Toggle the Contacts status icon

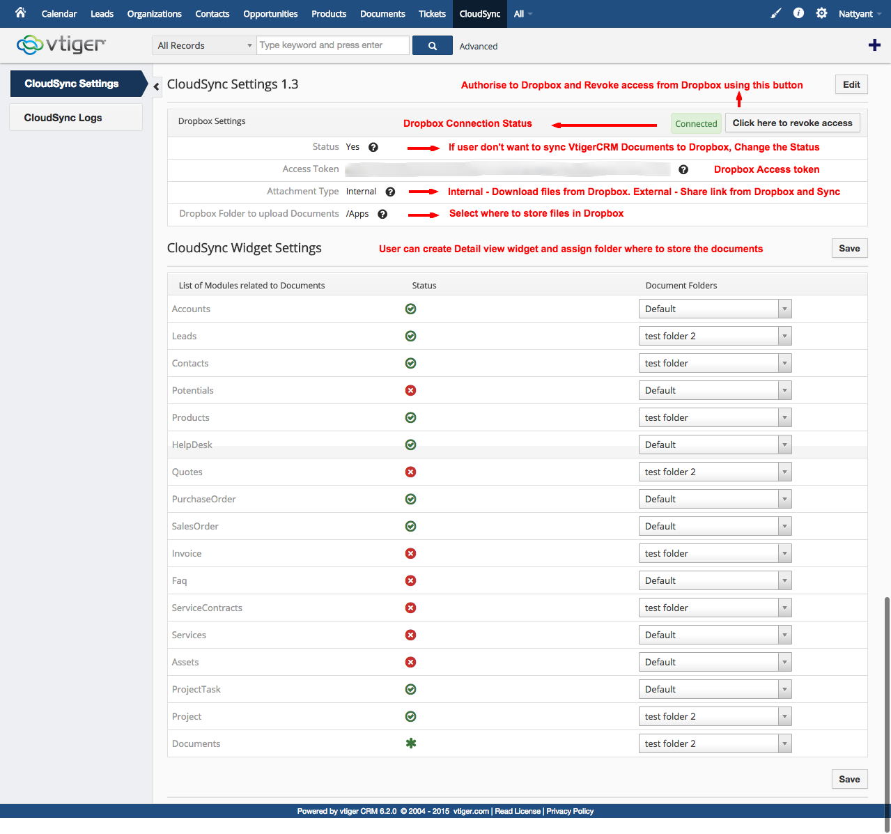click(x=411, y=363)
